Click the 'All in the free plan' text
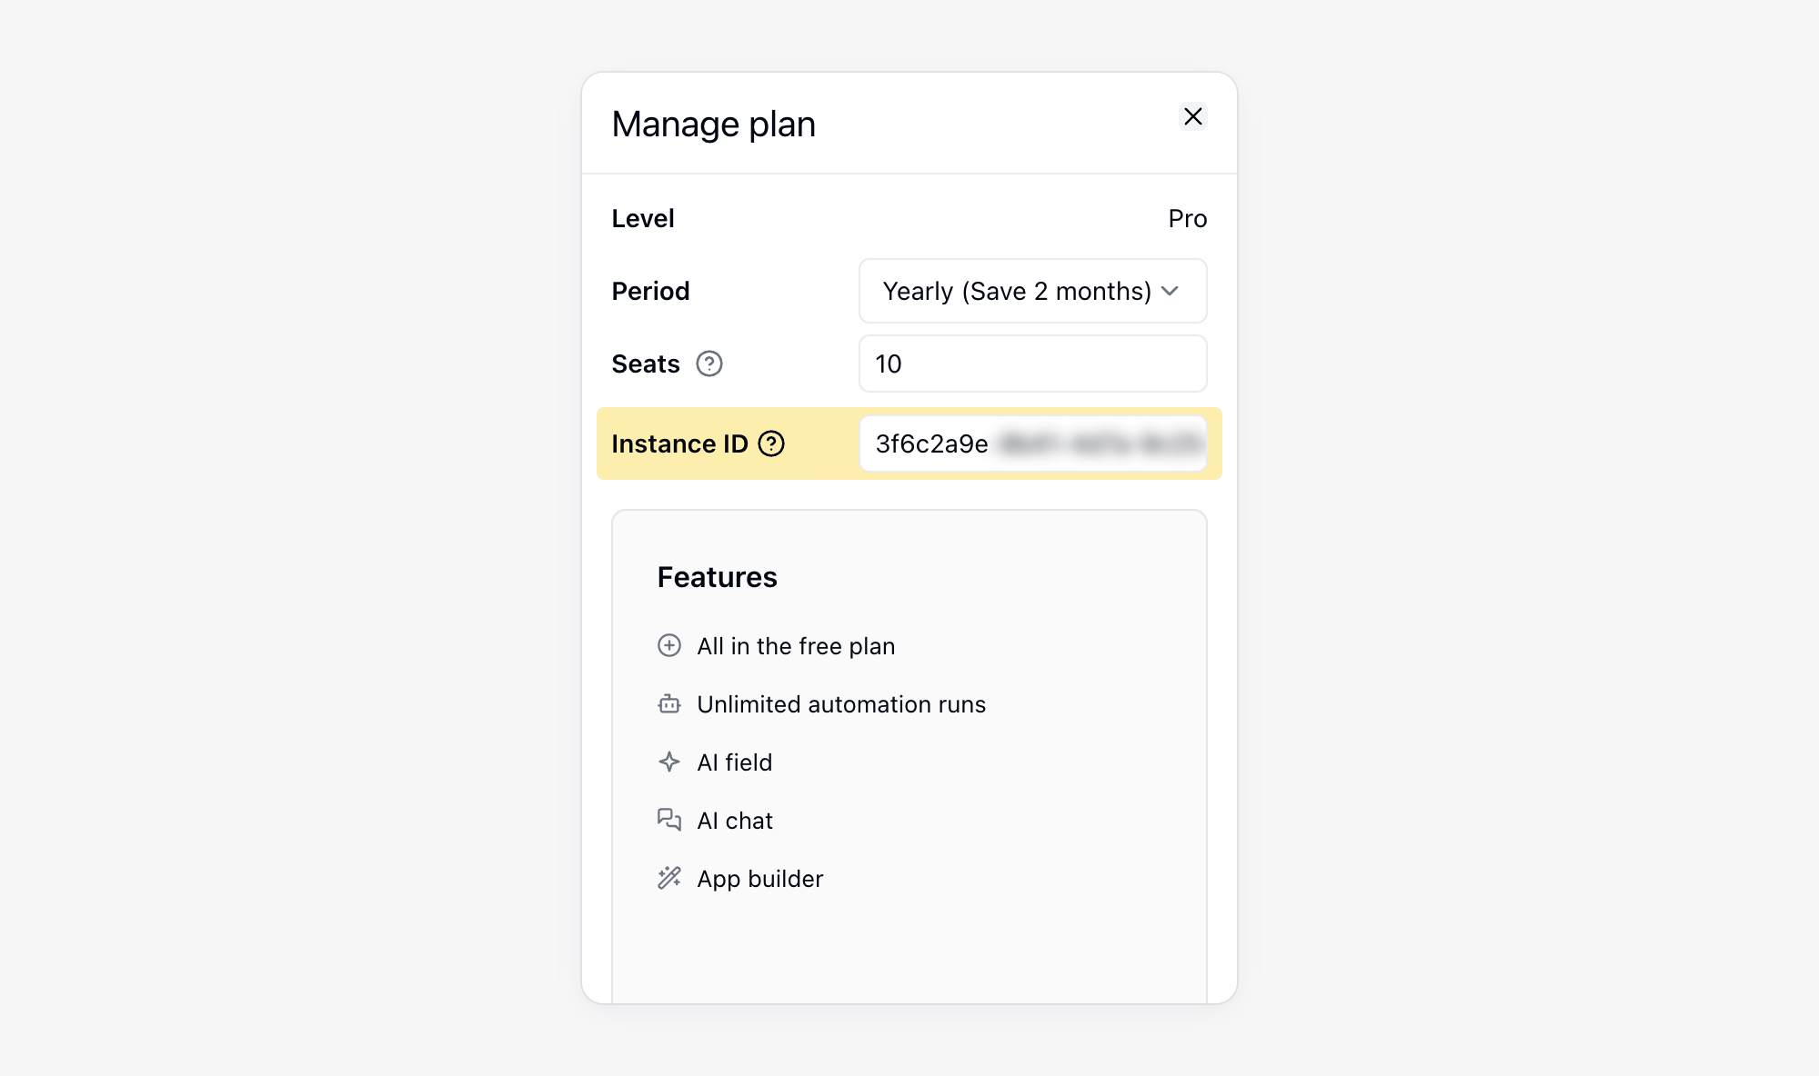The image size is (1819, 1076). 796,646
